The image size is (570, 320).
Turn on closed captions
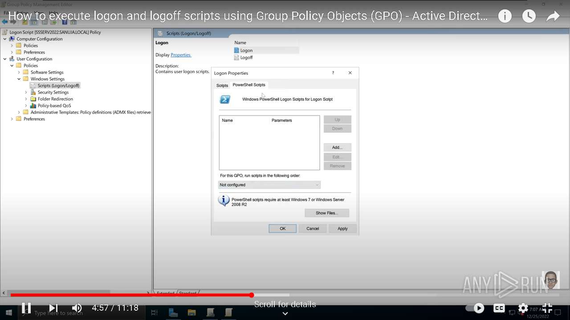(x=499, y=308)
